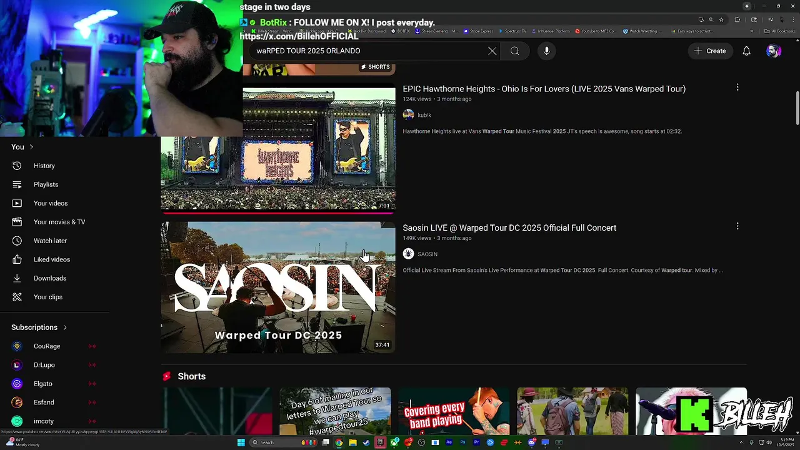Open OBS Studio from the taskbar
Screen dimensions: 800x450
pyautogui.click(x=421, y=442)
